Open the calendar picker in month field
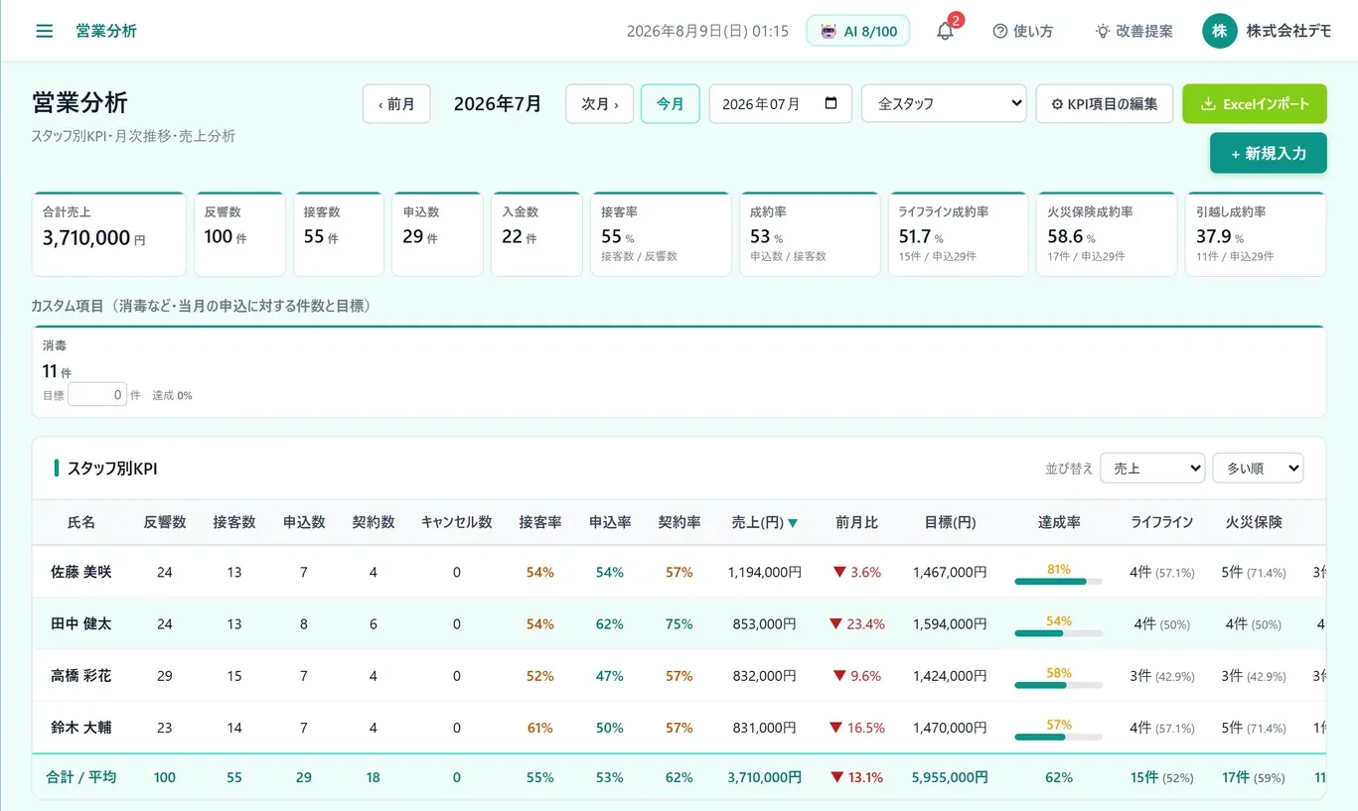Screen dimensions: 1358x811 [x=831, y=103]
